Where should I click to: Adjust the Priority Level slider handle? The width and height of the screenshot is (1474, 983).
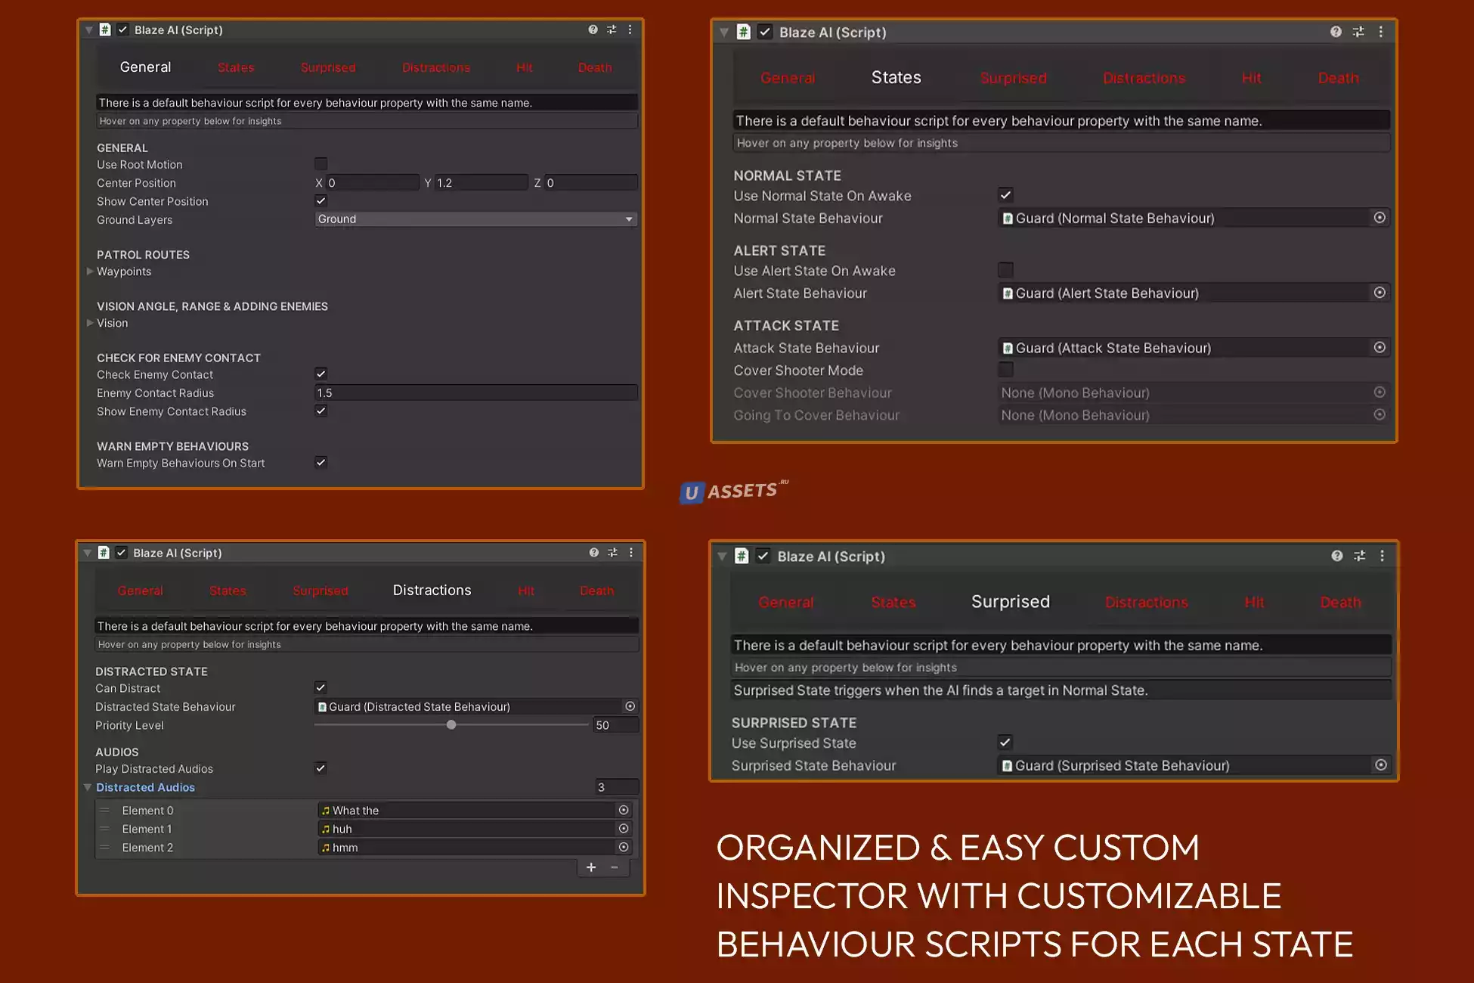451,724
